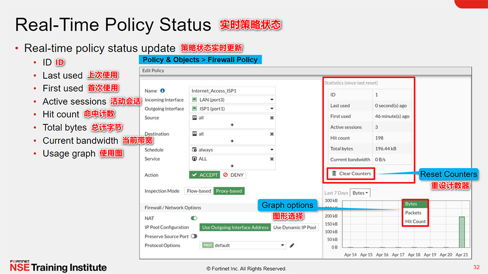Choose Use Dynamic IP Pool
This screenshot has width=488, height=274.
(295, 228)
